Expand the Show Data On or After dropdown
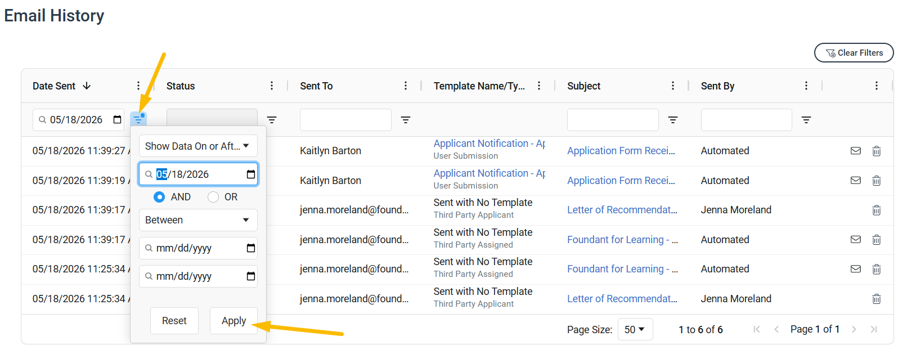 [x=198, y=146]
